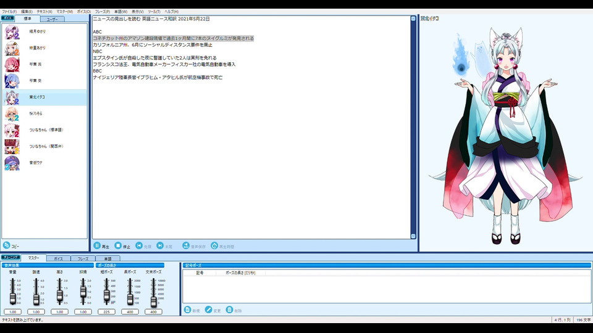This screenshot has height=333, width=593.
Task: Click the 長ポーズ slider knob
Action: click(x=130, y=299)
